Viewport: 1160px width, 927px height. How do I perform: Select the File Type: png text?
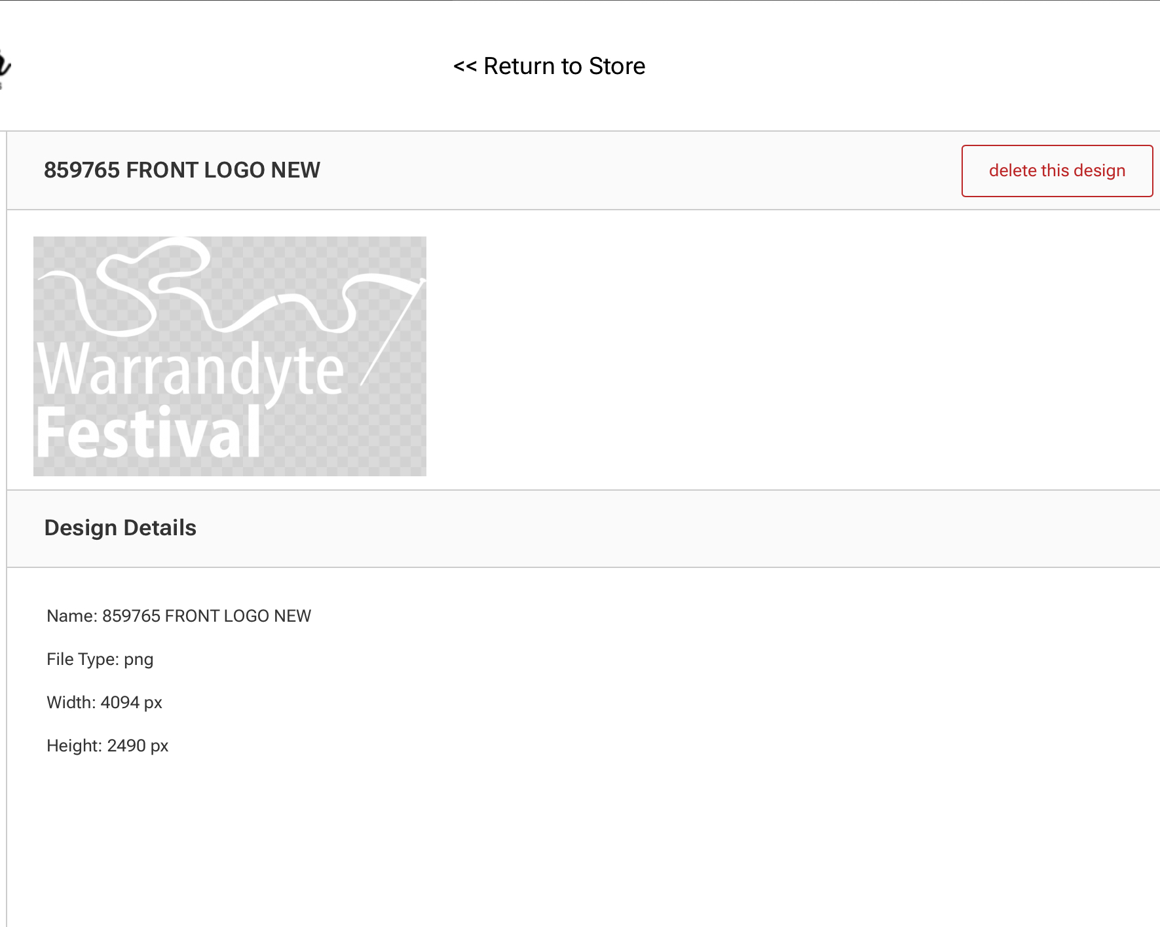click(x=100, y=659)
